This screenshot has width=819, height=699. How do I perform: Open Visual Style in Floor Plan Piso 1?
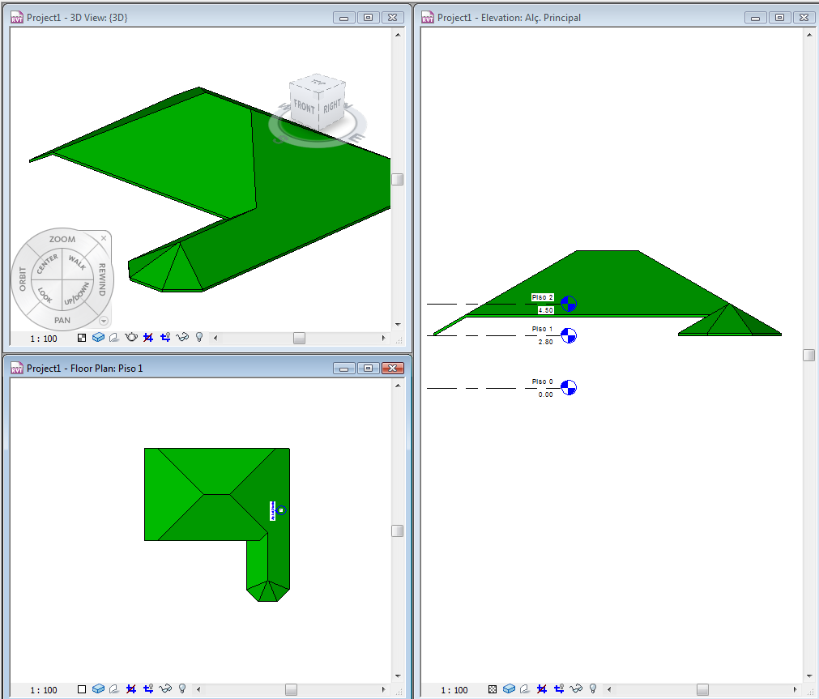click(x=98, y=689)
